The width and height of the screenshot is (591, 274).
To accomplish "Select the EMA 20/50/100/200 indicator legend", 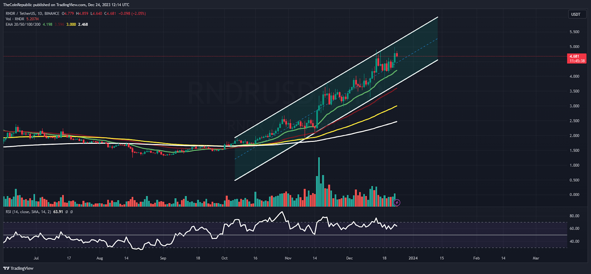I will tap(23, 24).
